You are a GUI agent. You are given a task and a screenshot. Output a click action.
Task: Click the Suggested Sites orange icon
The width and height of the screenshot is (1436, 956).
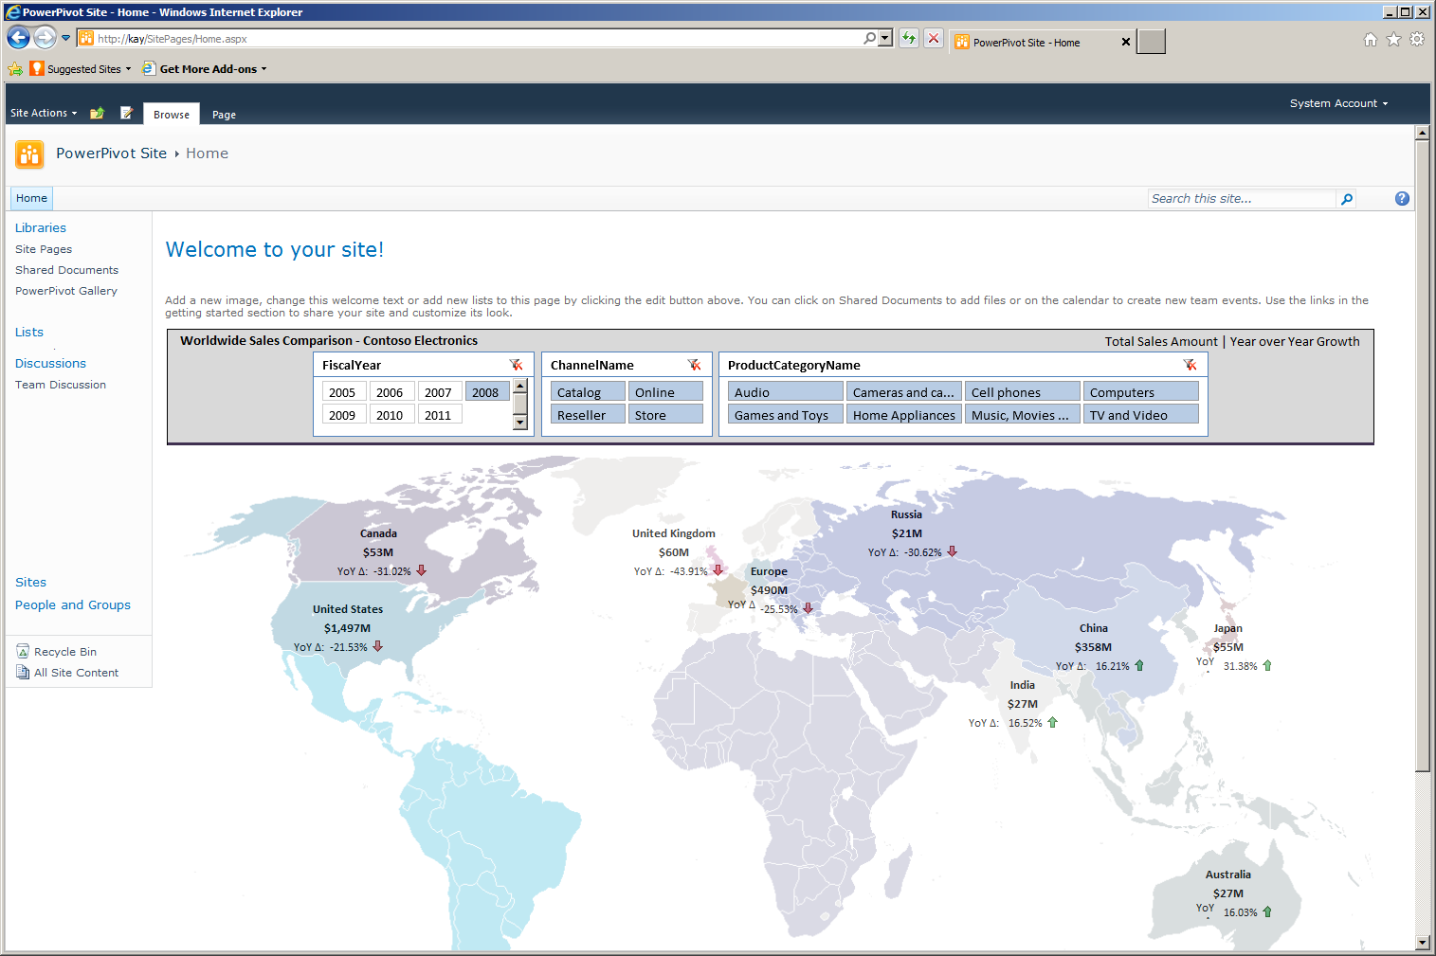(x=37, y=68)
